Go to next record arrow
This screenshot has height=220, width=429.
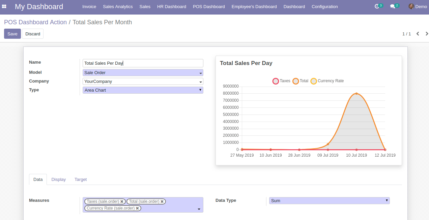(x=427, y=34)
